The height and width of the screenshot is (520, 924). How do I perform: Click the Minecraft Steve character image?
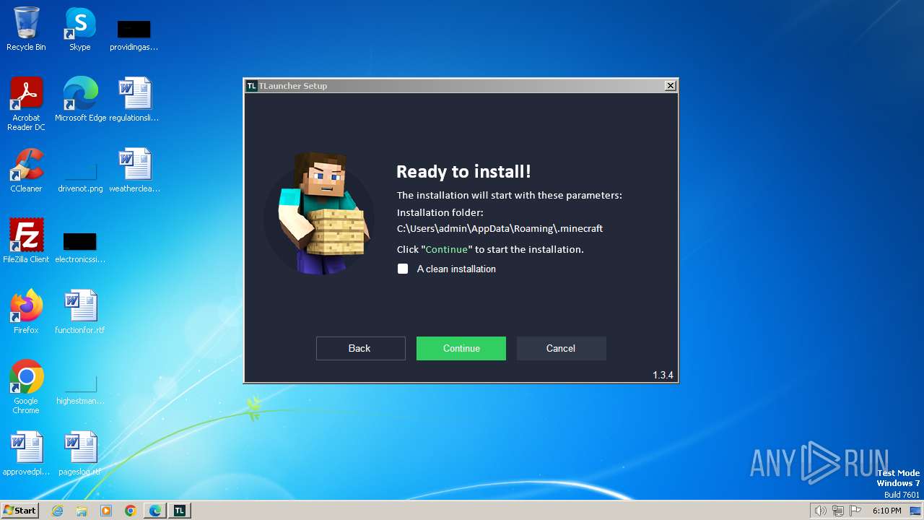pyautogui.click(x=320, y=214)
